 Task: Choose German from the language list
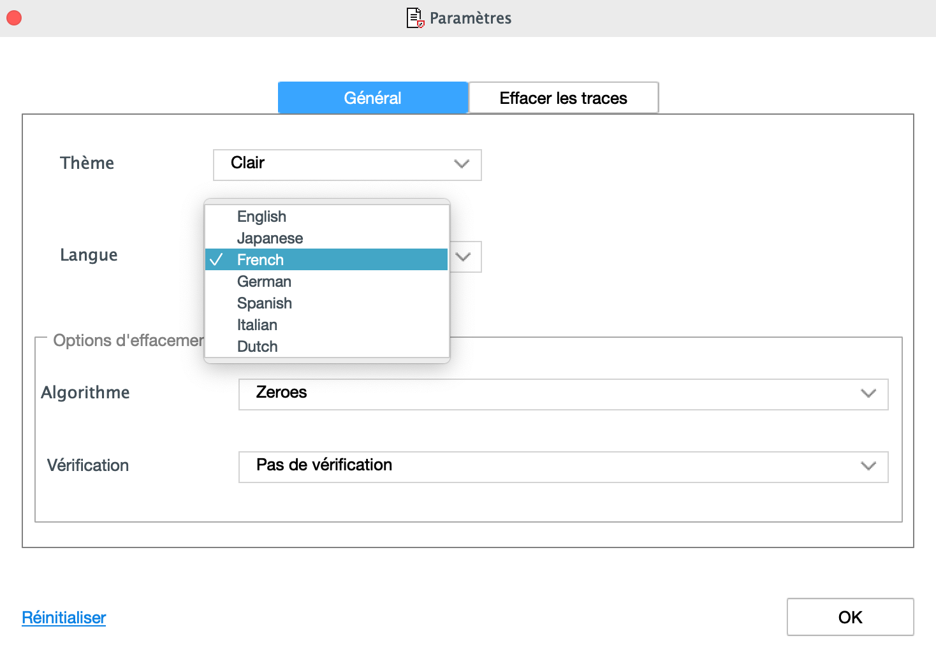tap(326, 282)
